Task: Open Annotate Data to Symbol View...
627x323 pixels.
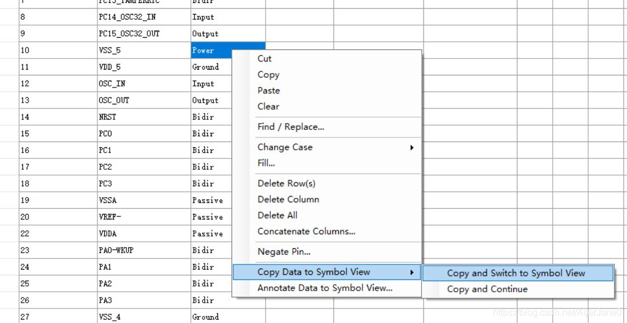Action: [x=325, y=288]
